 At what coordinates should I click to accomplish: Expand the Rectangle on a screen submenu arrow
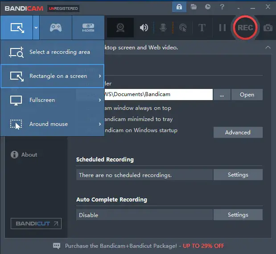click(x=100, y=76)
